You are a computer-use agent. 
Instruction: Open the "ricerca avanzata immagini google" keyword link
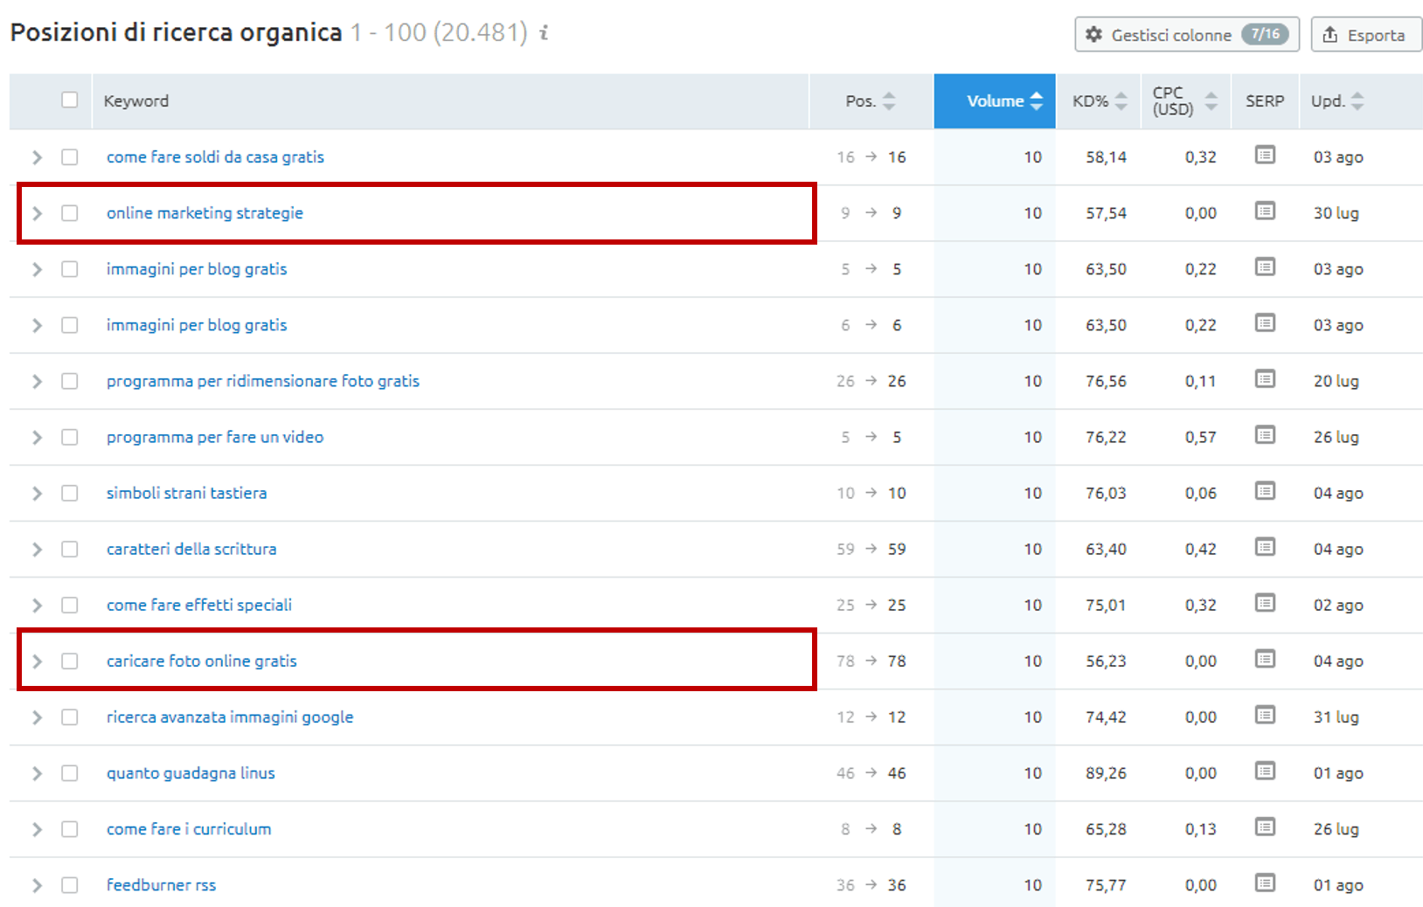[230, 717]
